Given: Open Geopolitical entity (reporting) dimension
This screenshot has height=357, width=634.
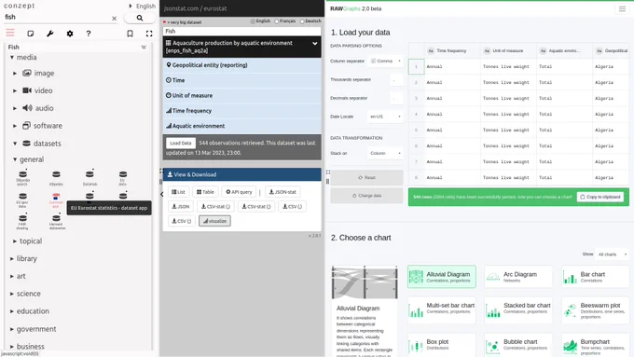Looking at the screenshot, I should [x=242, y=65].
